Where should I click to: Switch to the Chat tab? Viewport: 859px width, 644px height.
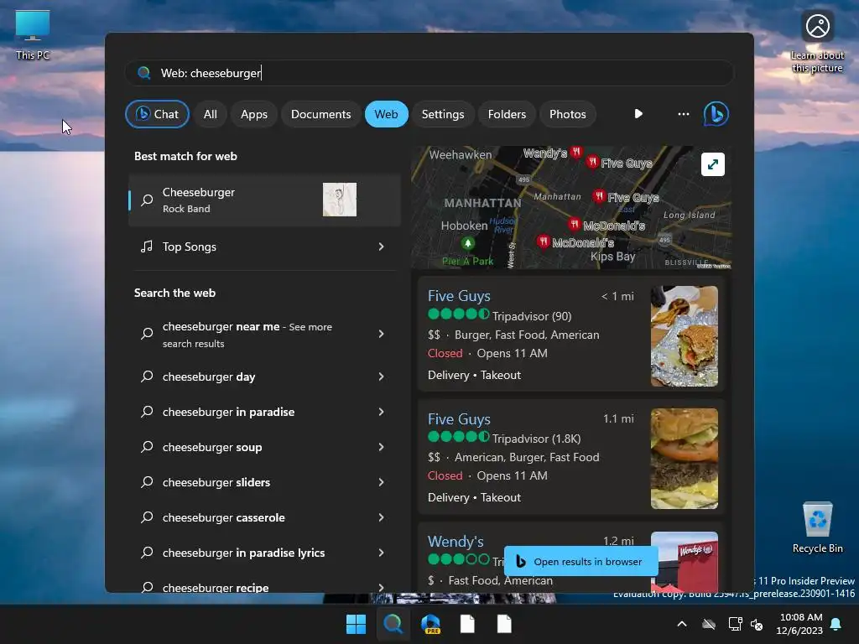click(157, 114)
